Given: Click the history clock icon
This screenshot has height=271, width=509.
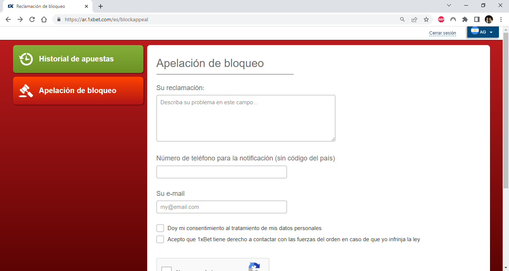Looking at the screenshot, I should tap(26, 59).
